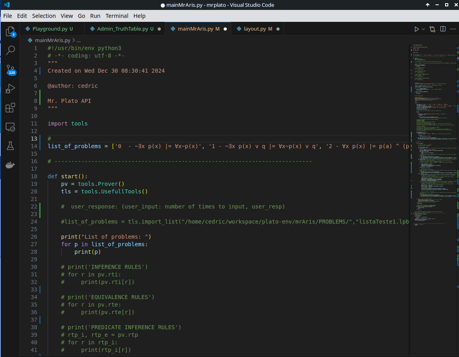Click the '# user_response:' comment line
The width and height of the screenshot is (459, 357).
pyautogui.click(x=173, y=206)
